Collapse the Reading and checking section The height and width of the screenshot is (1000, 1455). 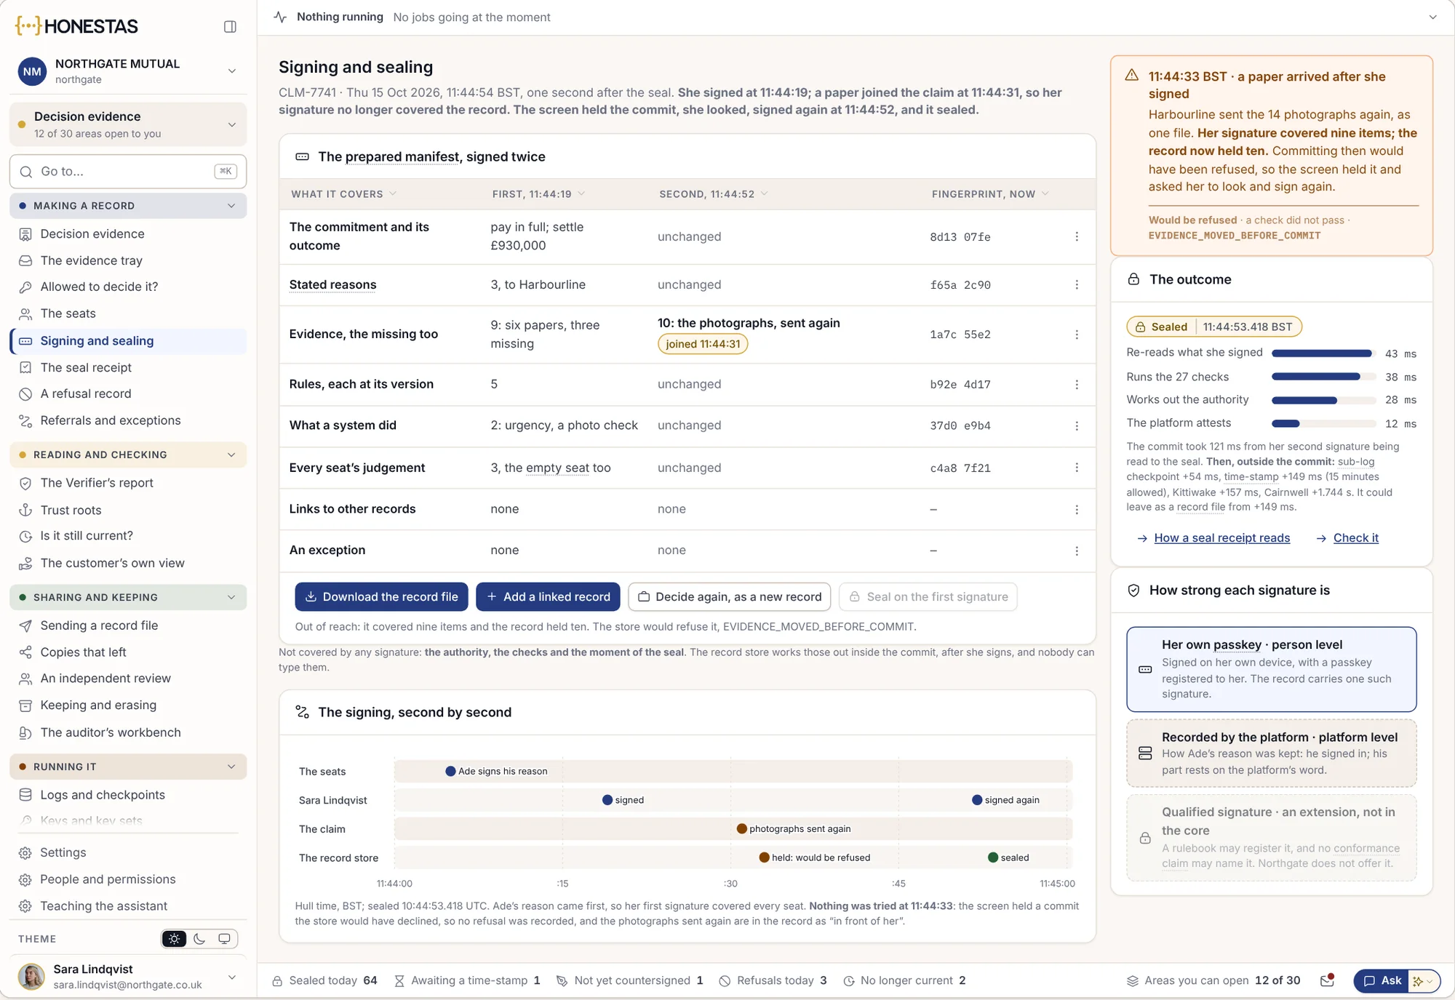click(x=128, y=455)
